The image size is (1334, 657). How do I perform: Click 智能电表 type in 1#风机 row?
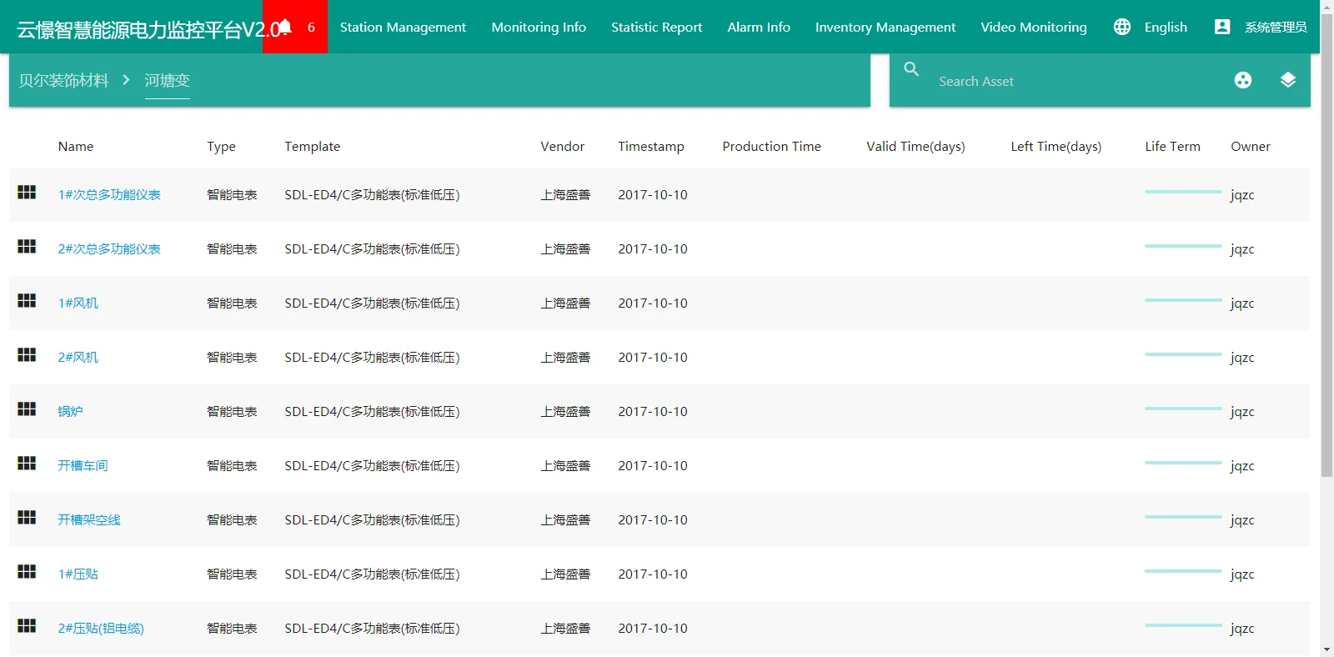[232, 303]
